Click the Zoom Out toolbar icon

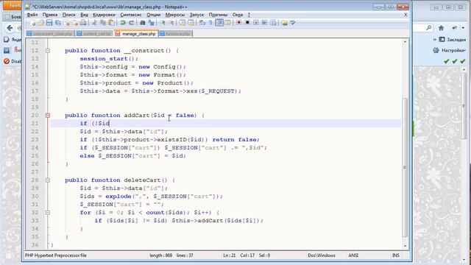coord(171,23)
